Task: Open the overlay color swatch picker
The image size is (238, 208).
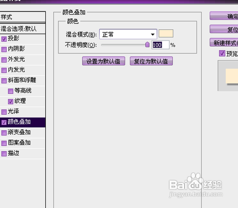Action: point(166,33)
